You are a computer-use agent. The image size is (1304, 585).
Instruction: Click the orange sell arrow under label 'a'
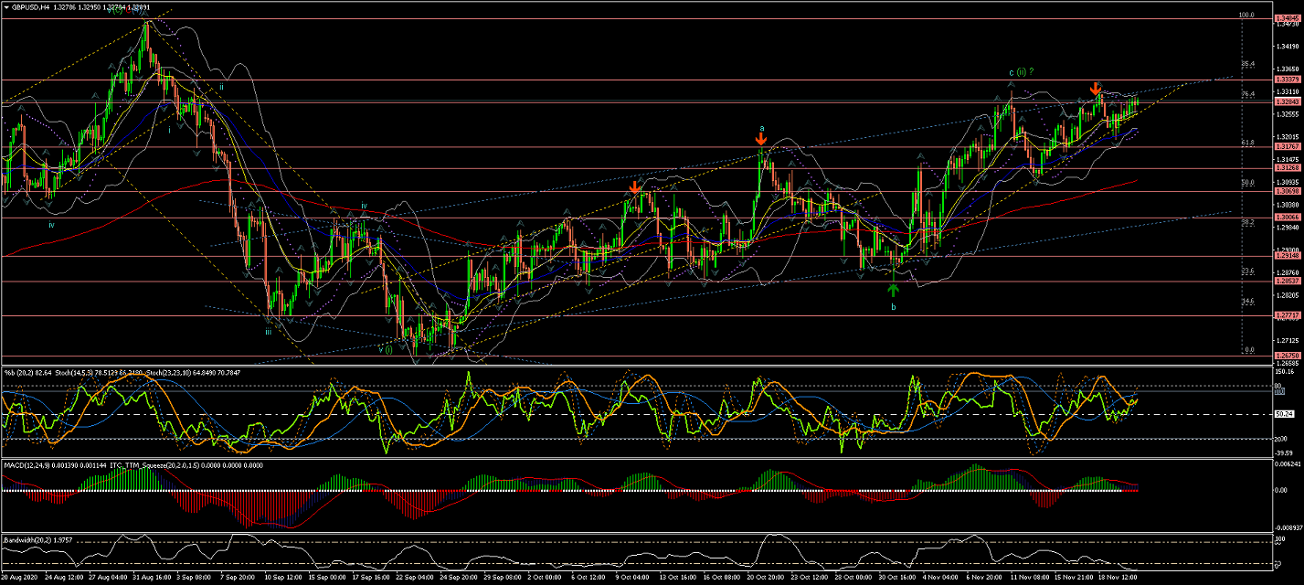760,140
